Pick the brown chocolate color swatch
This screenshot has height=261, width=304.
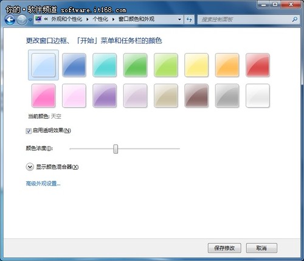[196, 96]
